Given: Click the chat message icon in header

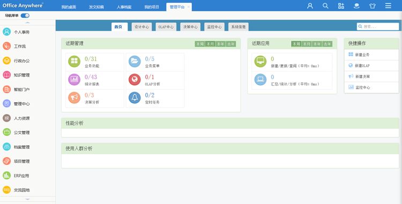Looking at the screenshot, I should pyautogui.click(x=356, y=6).
